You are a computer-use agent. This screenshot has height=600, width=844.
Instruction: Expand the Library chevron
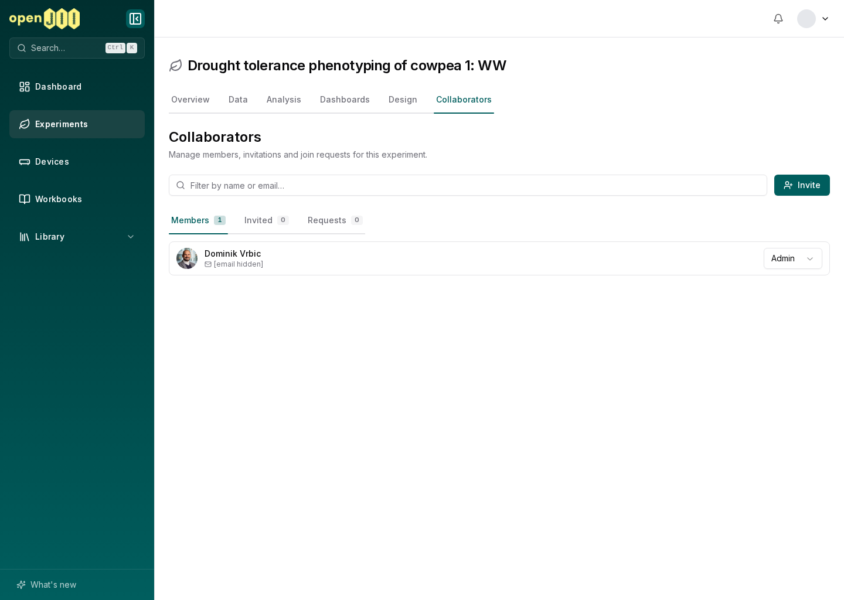[x=131, y=237]
